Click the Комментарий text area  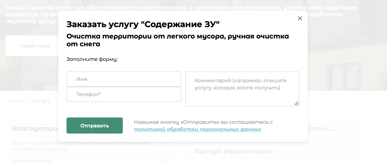coord(242,89)
